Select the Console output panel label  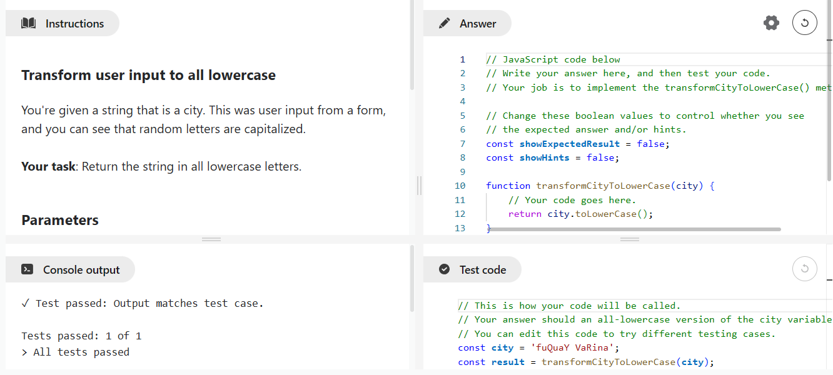(81, 270)
